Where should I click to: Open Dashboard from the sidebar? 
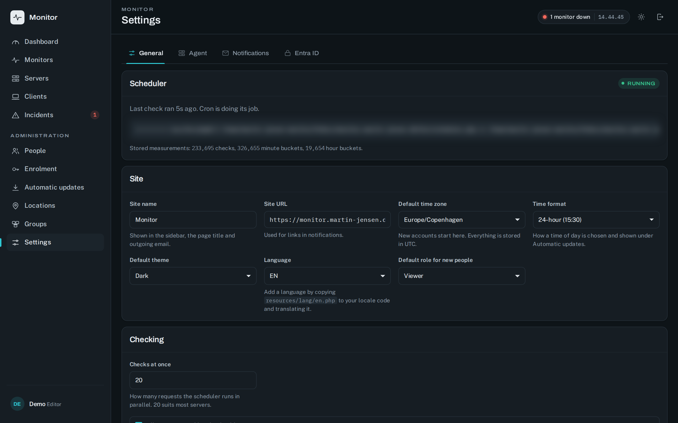pyautogui.click(x=55, y=42)
